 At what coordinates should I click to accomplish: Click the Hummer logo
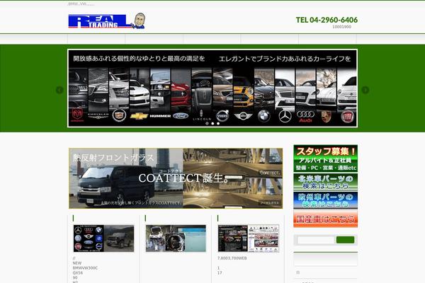pos(160,116)
